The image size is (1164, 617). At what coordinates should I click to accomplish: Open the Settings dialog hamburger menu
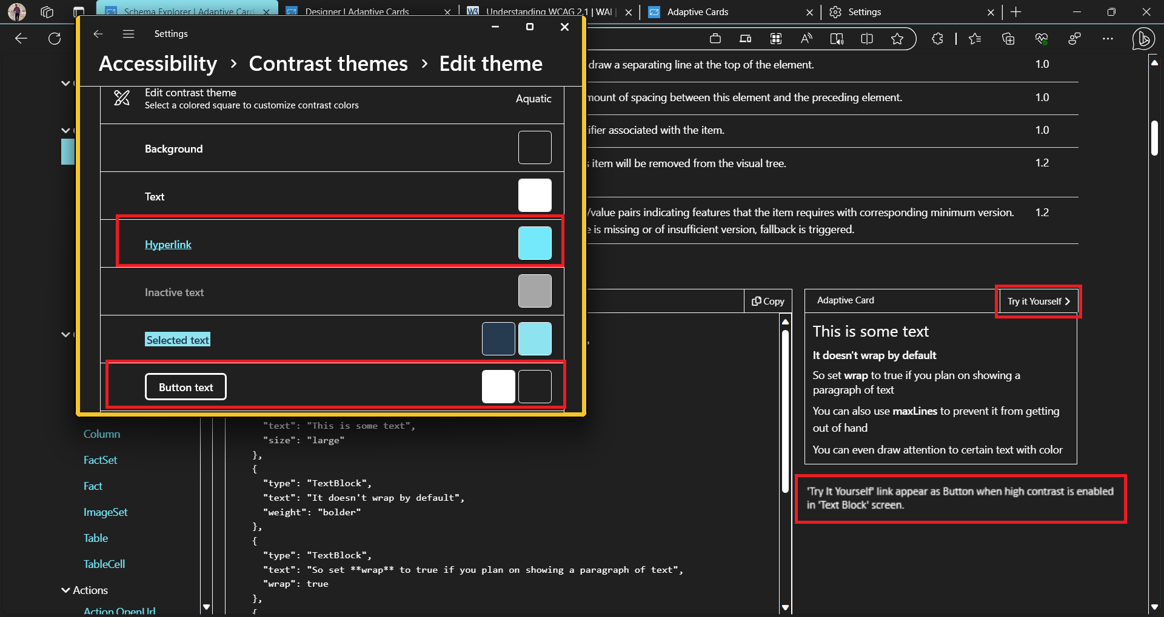pos(129,34)
